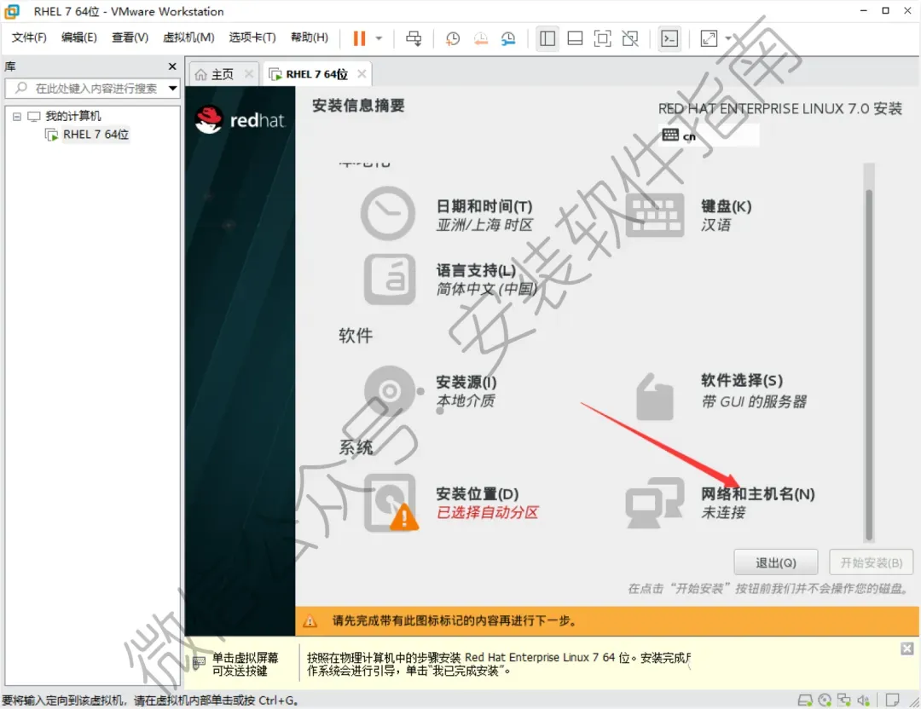The width and height of the screenshot is (921, 709).
Task: Open the 查看(V) menu
Action: click(x=130, y=37)
